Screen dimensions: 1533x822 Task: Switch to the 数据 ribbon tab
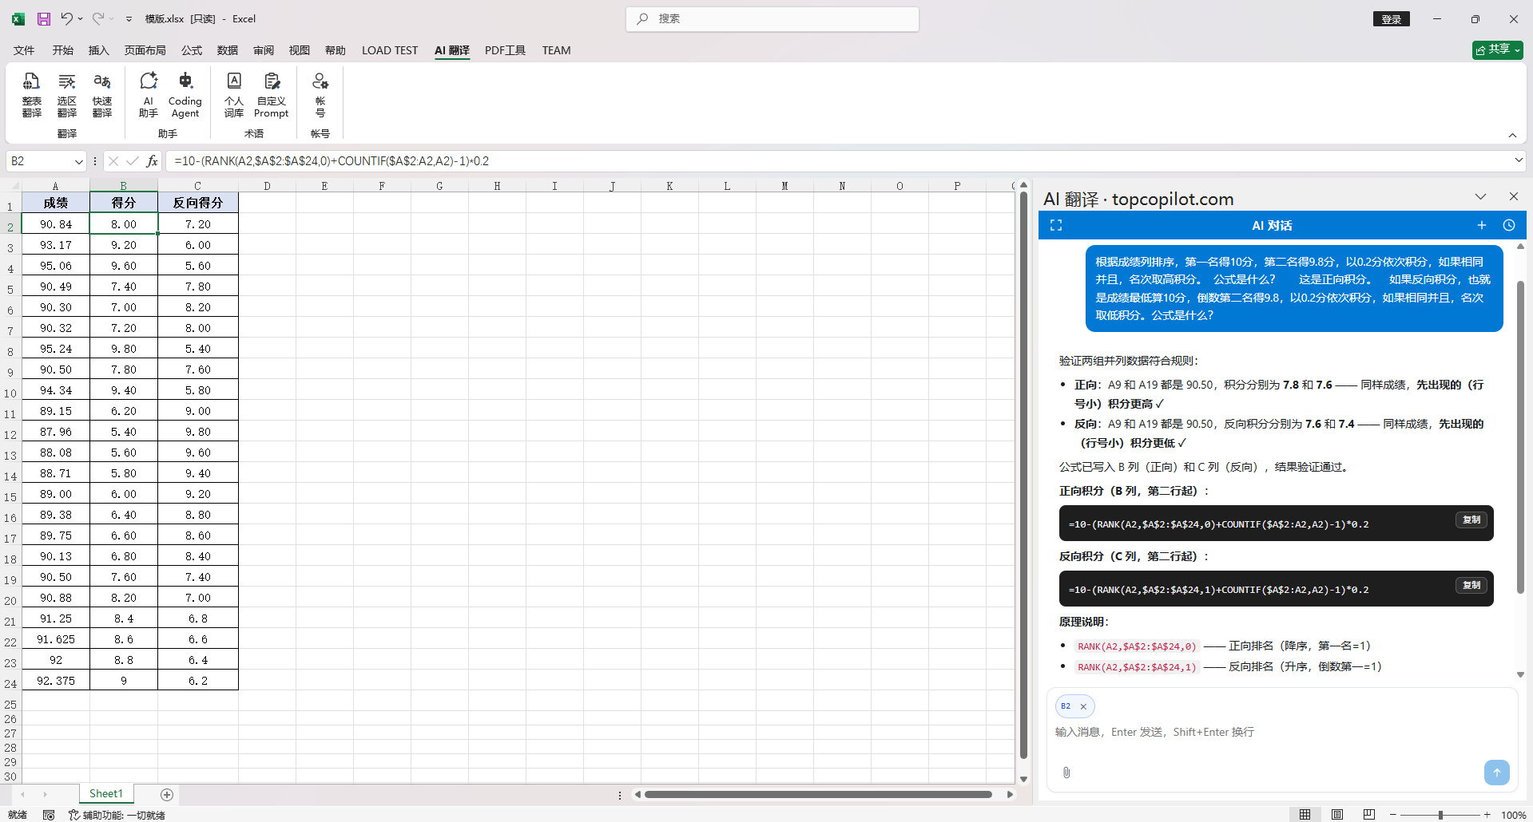[x=228, y=50]
